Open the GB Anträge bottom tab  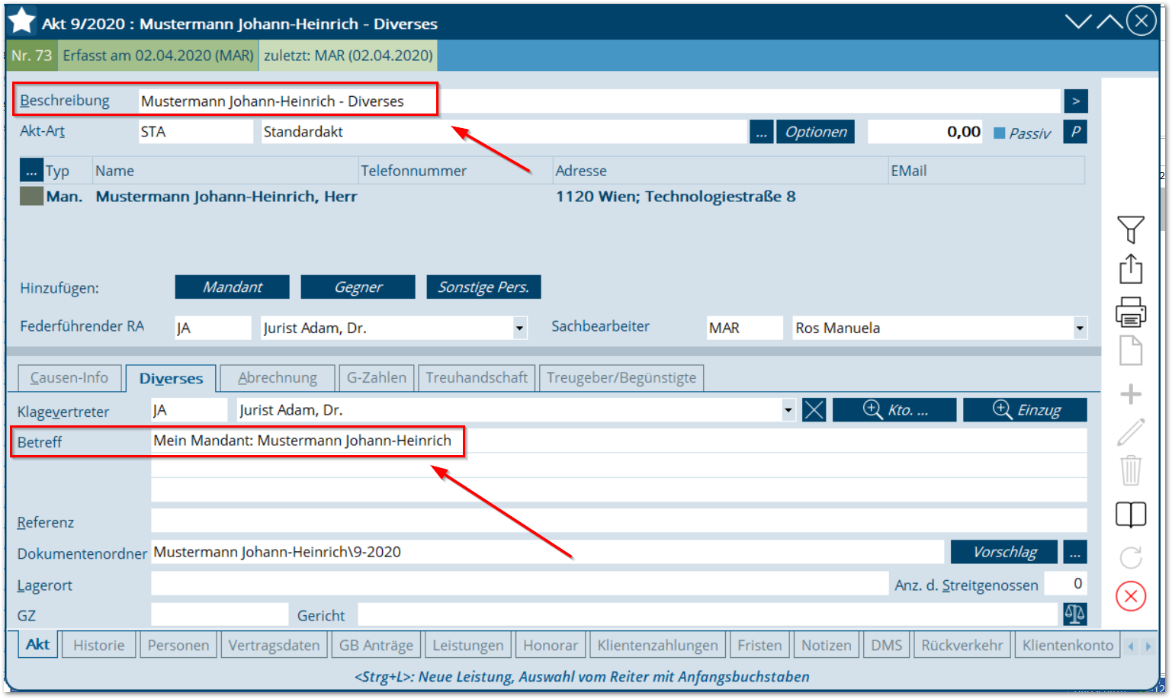(376, 645)
